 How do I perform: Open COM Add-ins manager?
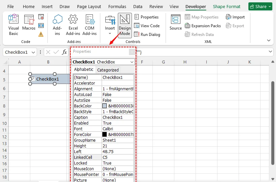coord(90,25)
